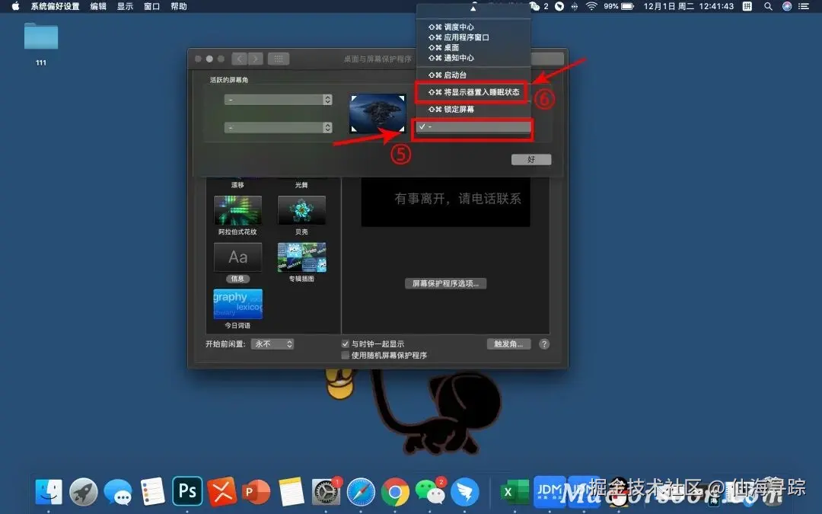Select the checked dash menu option

coord(473,127)
